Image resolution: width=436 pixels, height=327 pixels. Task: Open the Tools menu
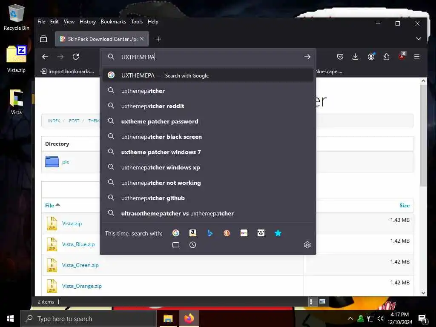point(137,22)
